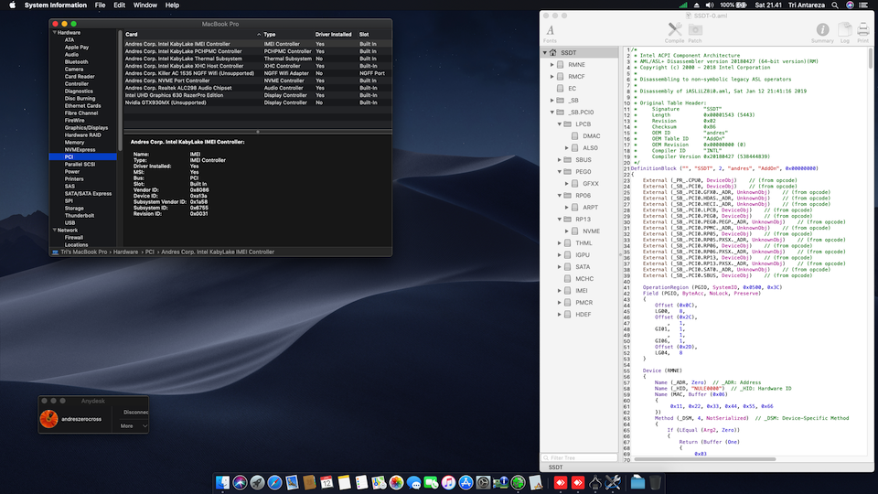Open Maps icon in the dock
Viewport: 878px width, 494px height.
click(x=379, y=482)
